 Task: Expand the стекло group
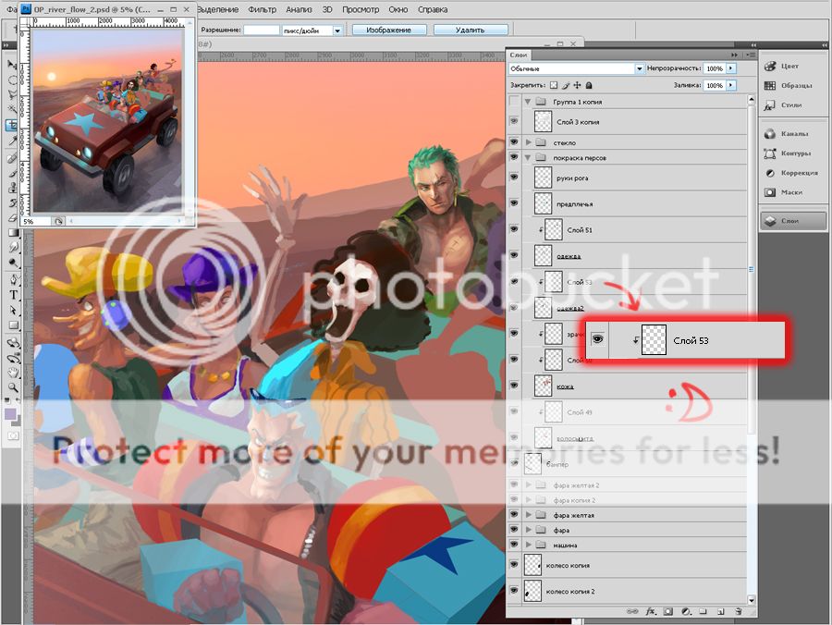529,142
